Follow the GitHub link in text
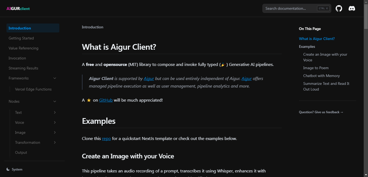Viewport: 368px width, 177px height. coord(106,100)
